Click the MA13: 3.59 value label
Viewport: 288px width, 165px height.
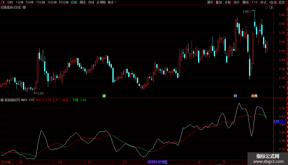(x=44, y=100)
